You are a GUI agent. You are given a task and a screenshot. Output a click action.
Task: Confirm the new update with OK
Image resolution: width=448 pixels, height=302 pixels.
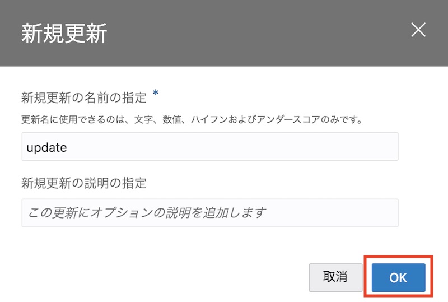click(x=398, y=277)
